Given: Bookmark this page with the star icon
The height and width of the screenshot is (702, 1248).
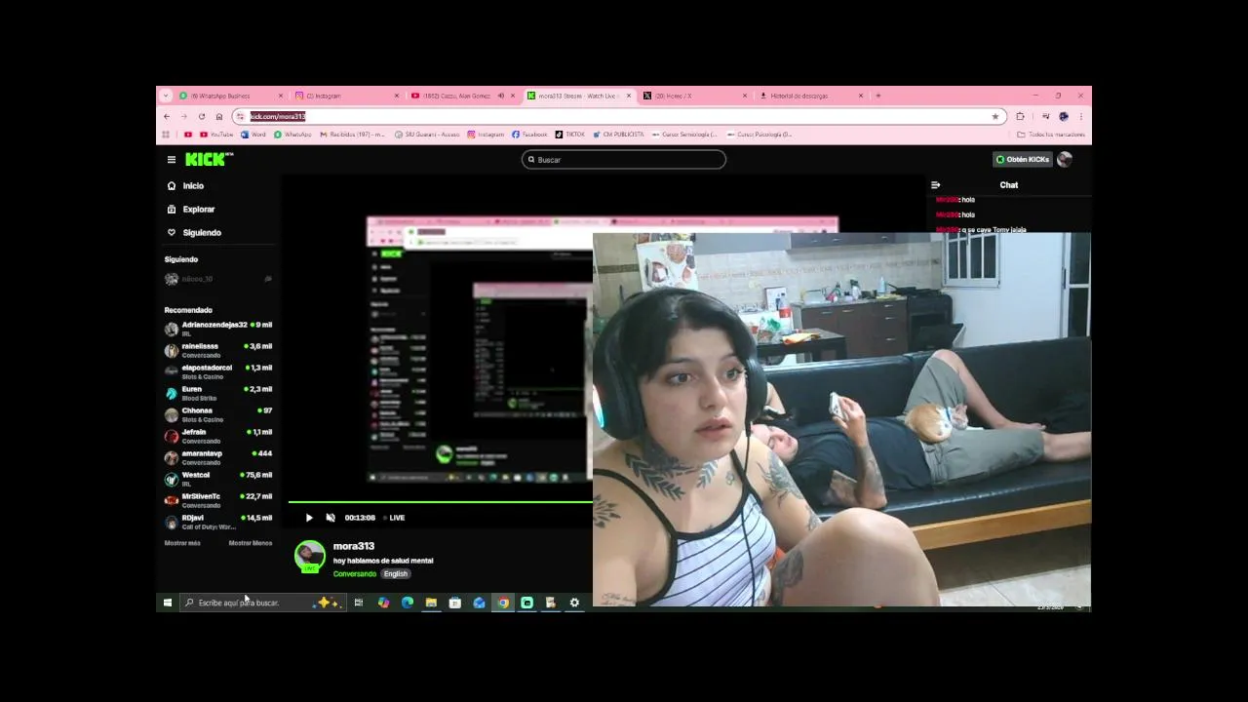Looking at the screenshot, I should click(x=995, y=116).
